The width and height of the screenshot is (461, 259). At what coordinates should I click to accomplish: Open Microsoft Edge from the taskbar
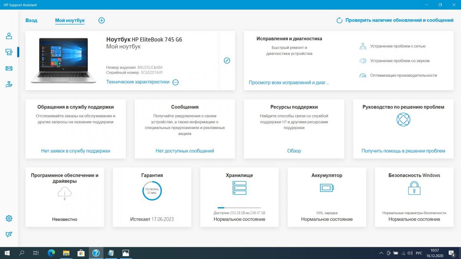[51, 253]
